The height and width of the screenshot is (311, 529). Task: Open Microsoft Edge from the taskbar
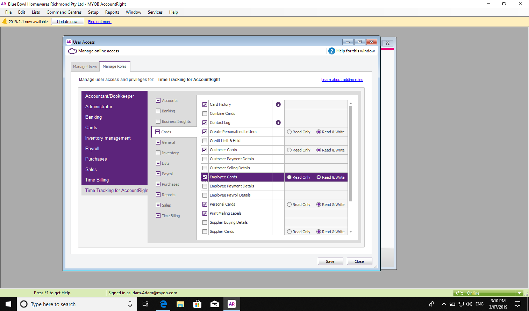163,304
